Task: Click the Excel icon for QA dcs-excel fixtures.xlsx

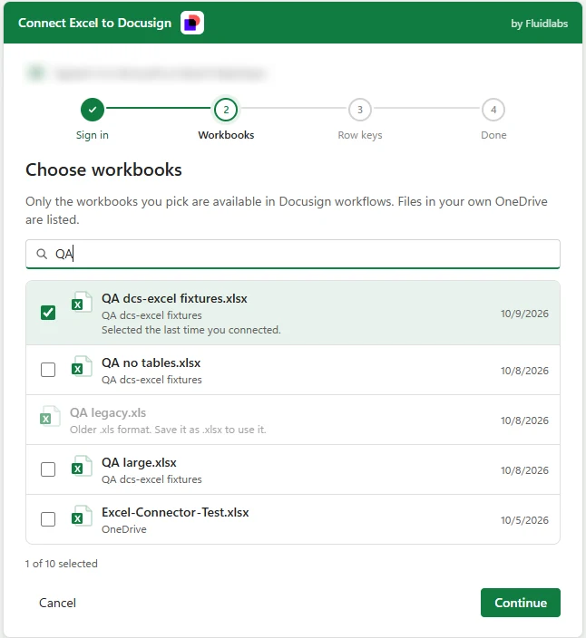Action: 81,302
